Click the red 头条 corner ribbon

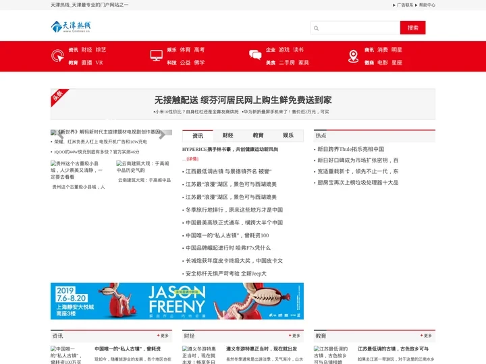tap(59, 97)
